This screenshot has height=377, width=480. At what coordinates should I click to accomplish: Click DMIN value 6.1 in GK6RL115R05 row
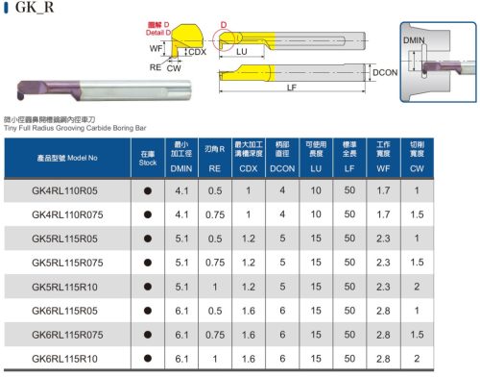(181, 311)
